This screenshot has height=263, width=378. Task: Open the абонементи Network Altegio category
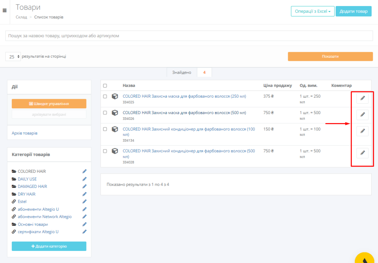coord(45,217)
